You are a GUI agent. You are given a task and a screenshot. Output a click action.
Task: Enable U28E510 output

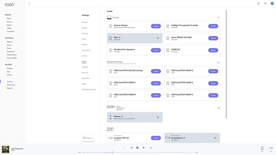213,50
